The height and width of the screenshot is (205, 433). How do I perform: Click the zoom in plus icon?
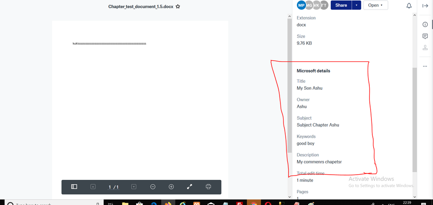171,187
